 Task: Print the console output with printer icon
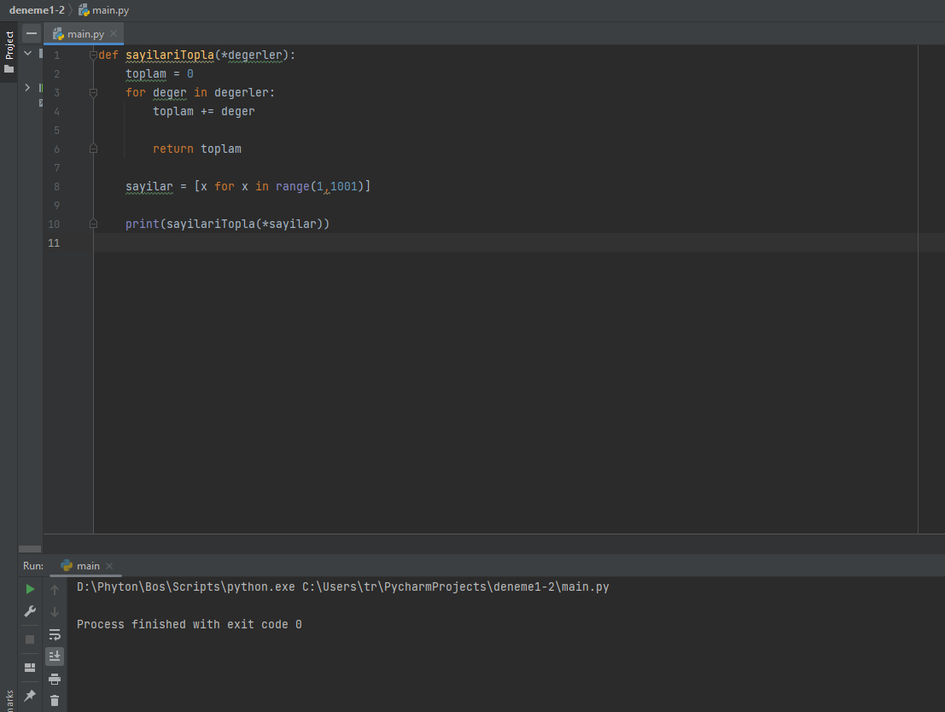[x=55, y=679]
